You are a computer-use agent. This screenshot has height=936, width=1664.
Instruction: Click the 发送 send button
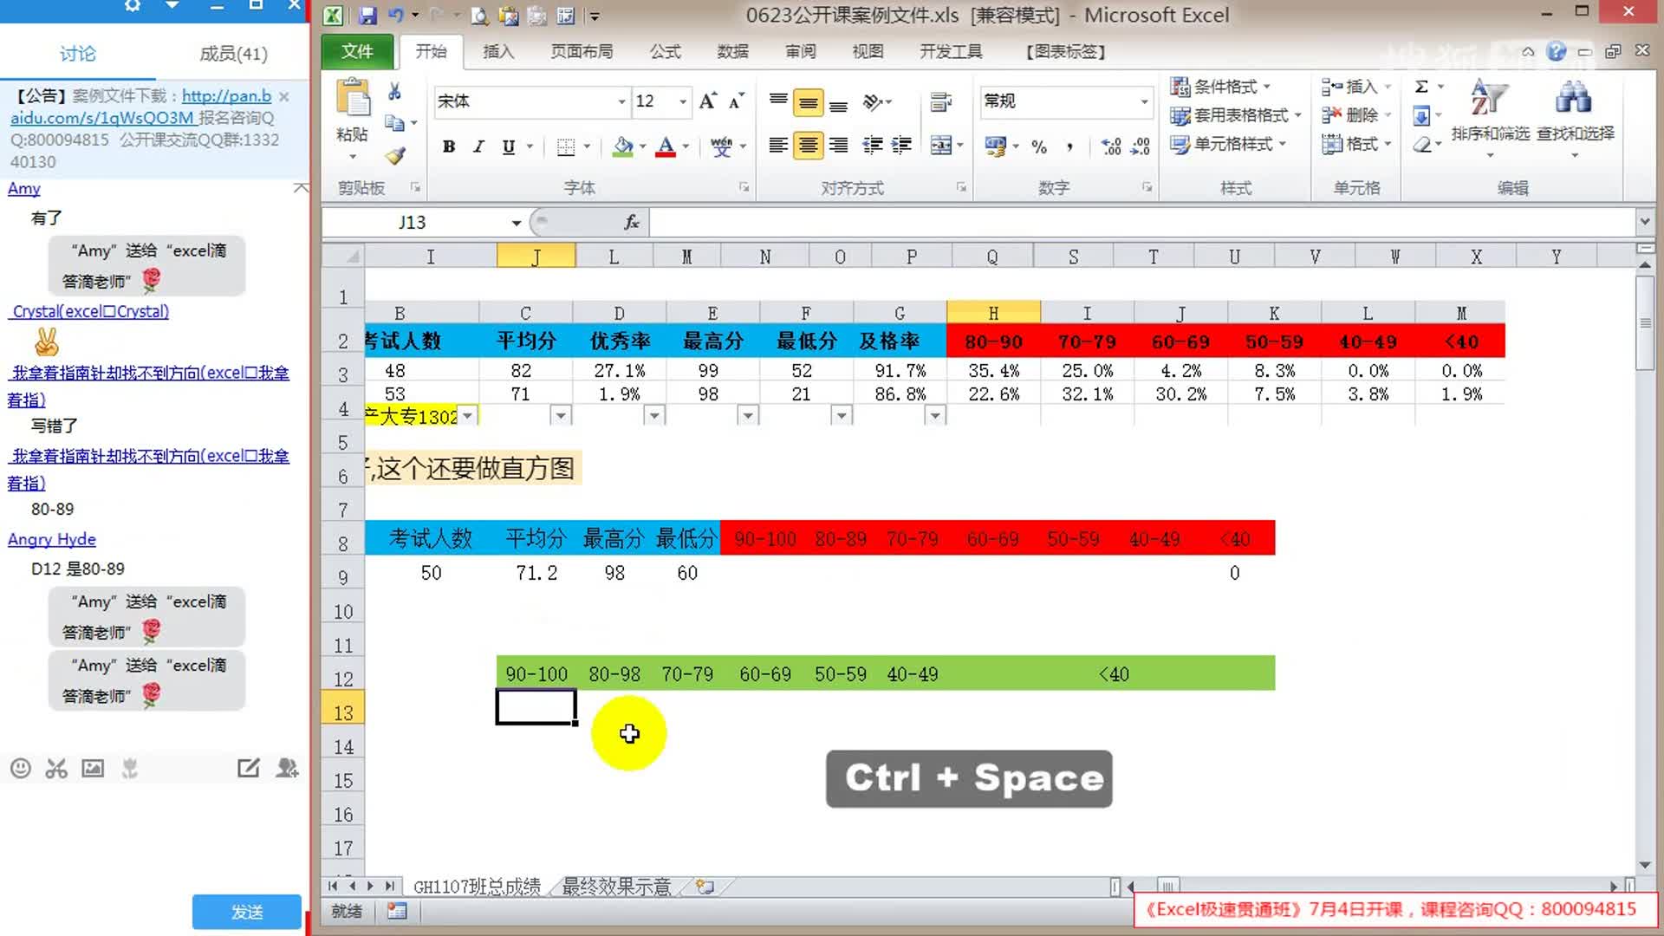click(x=247, y=912)
